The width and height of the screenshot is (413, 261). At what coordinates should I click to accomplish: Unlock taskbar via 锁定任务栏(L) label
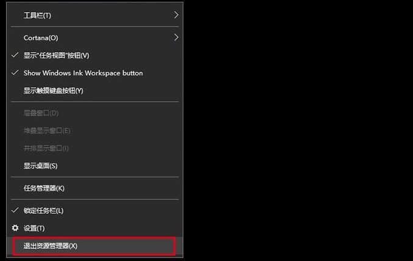pos(43,211)
